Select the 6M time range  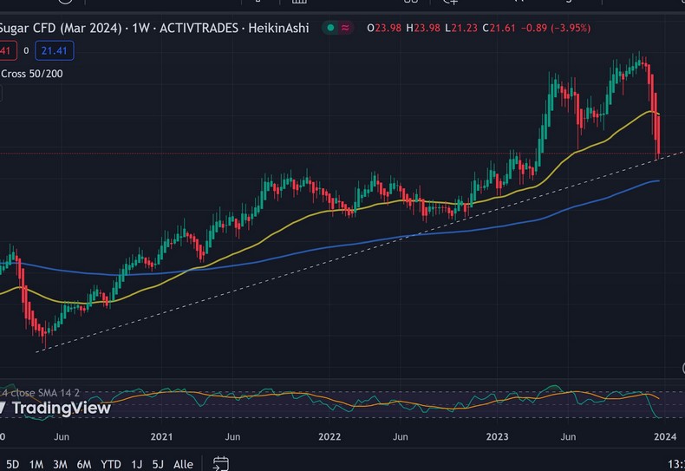(x=84, y=464)
